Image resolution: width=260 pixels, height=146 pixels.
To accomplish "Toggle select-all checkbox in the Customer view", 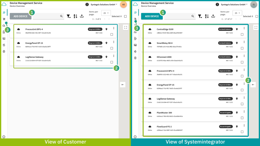I will (x=125, y=16).
